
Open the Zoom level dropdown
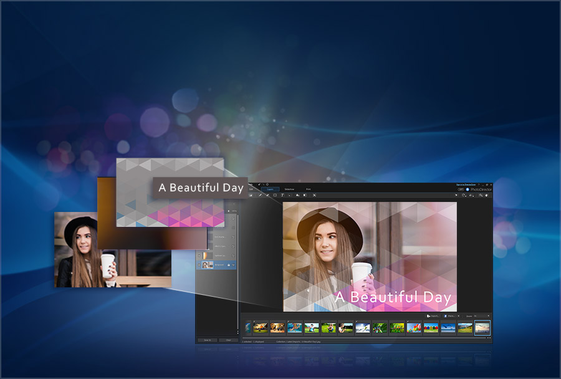(x=482, y=316)
